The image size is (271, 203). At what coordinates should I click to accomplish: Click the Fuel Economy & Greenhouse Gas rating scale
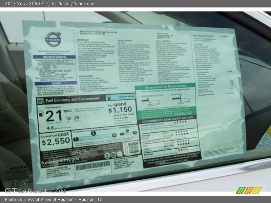coord(95,136)
